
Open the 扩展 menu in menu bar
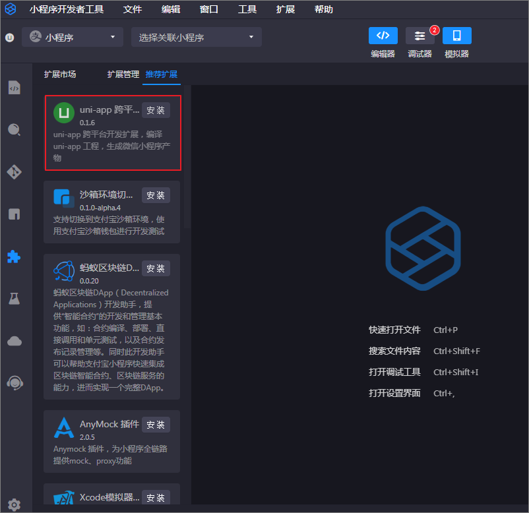286,10
